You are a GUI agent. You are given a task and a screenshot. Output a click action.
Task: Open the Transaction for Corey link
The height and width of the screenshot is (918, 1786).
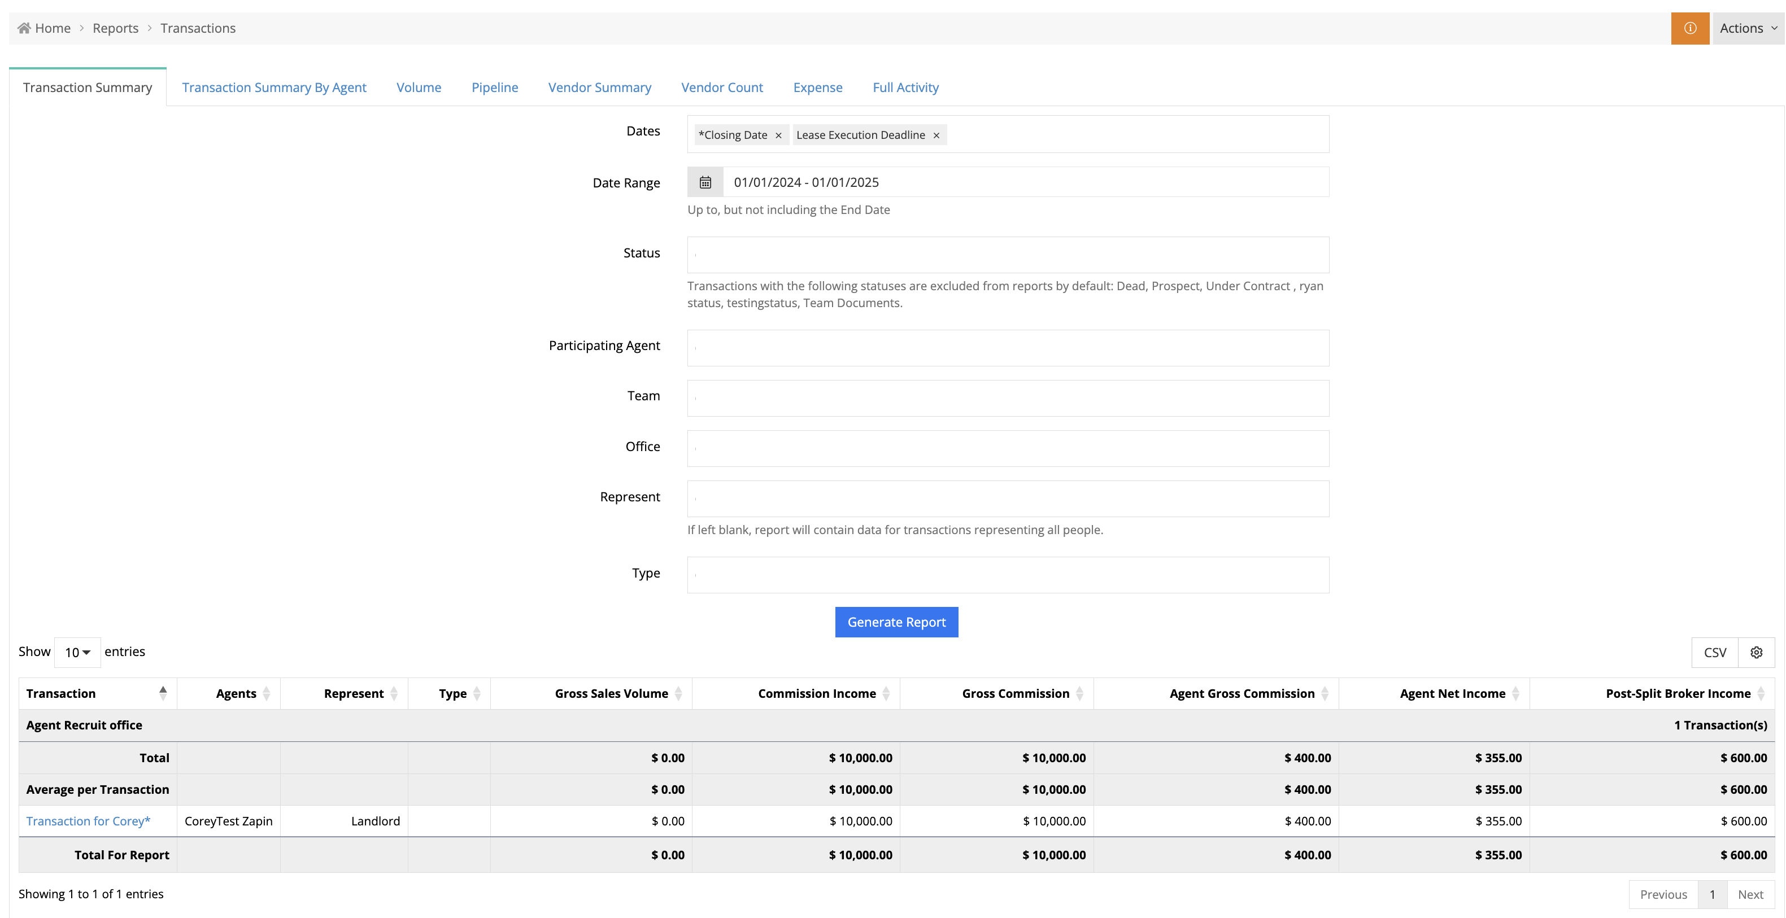[88, 821]
